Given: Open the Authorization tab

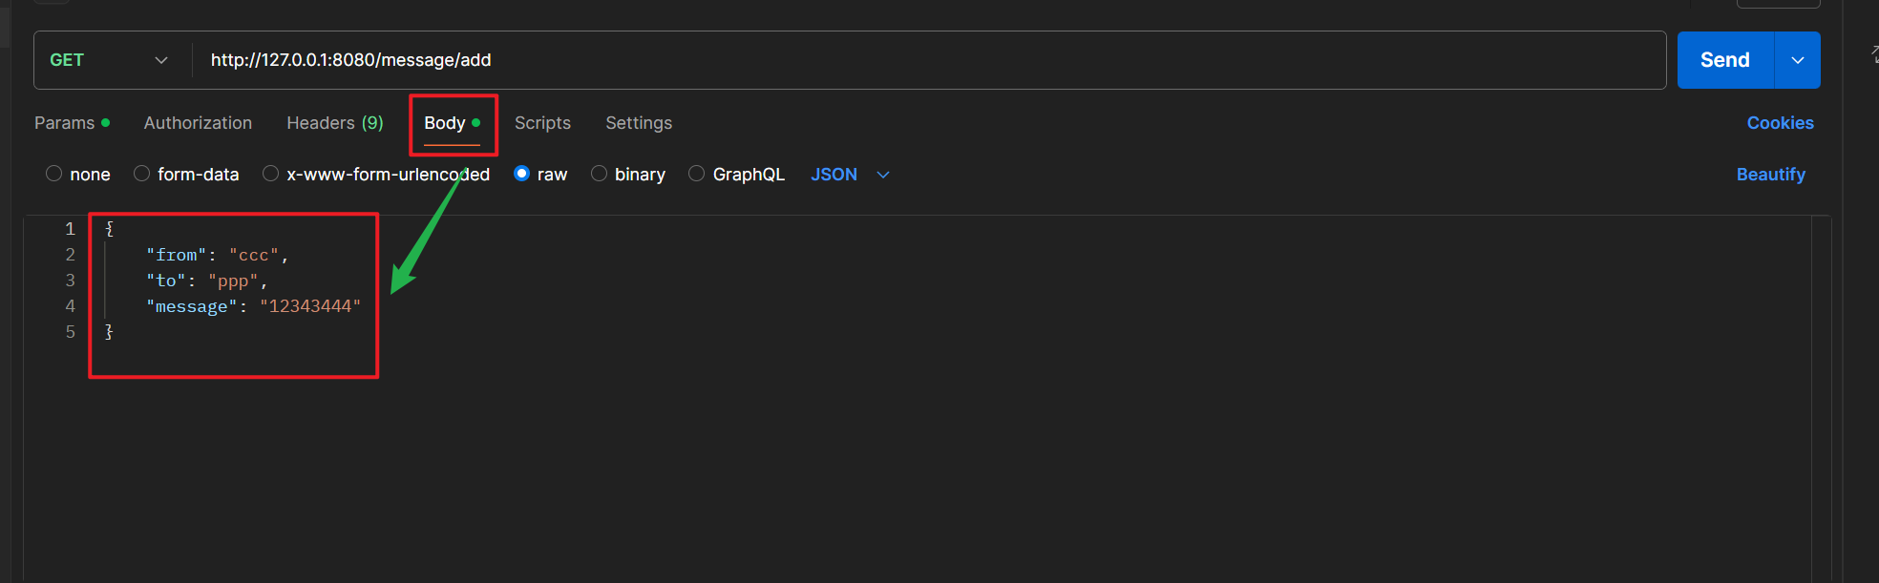Looking at the screenshot, I should click(x=198, y=123).
